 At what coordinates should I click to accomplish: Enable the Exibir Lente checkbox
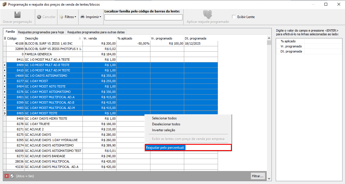point(234,17)
